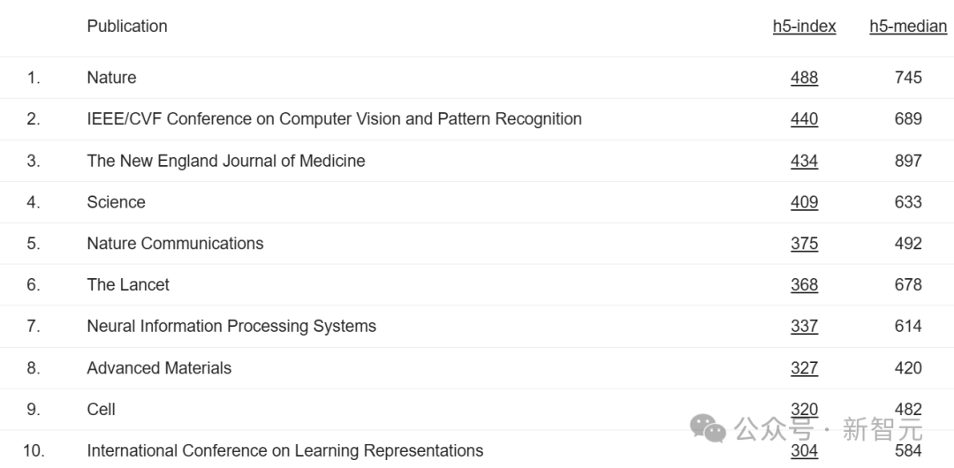Click the 434 h5-index link
954x468 pixels.
tap(805, 161)
